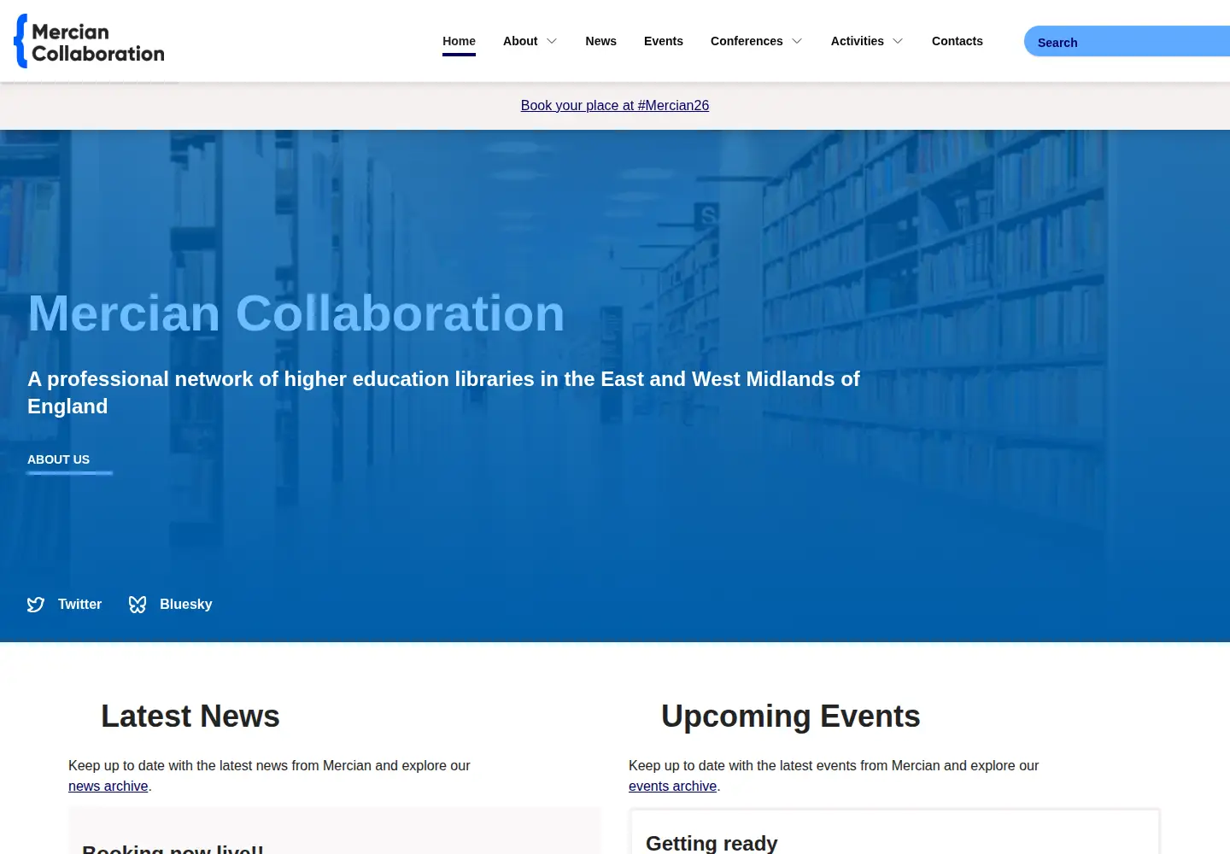This screenshot has width=1230, height=854.
Task: Open the Contacts menu item
Action: [957, 41]
